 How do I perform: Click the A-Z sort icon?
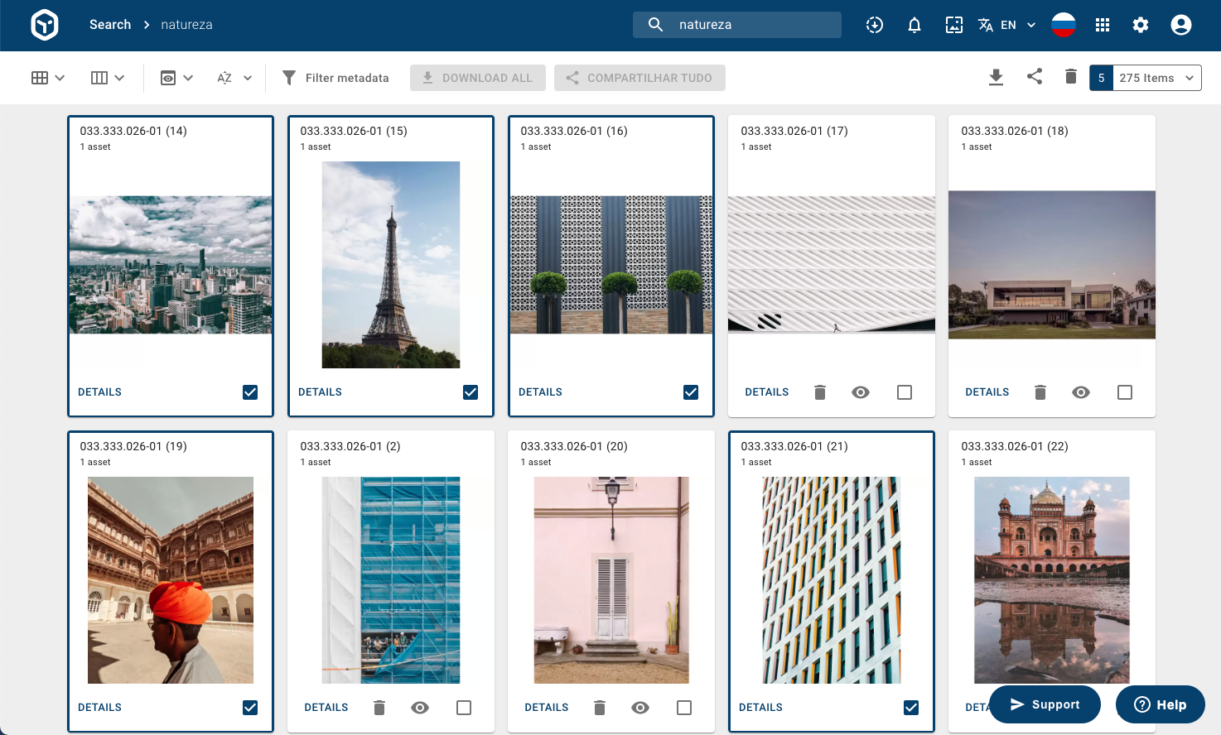click(x=224, y=78)
